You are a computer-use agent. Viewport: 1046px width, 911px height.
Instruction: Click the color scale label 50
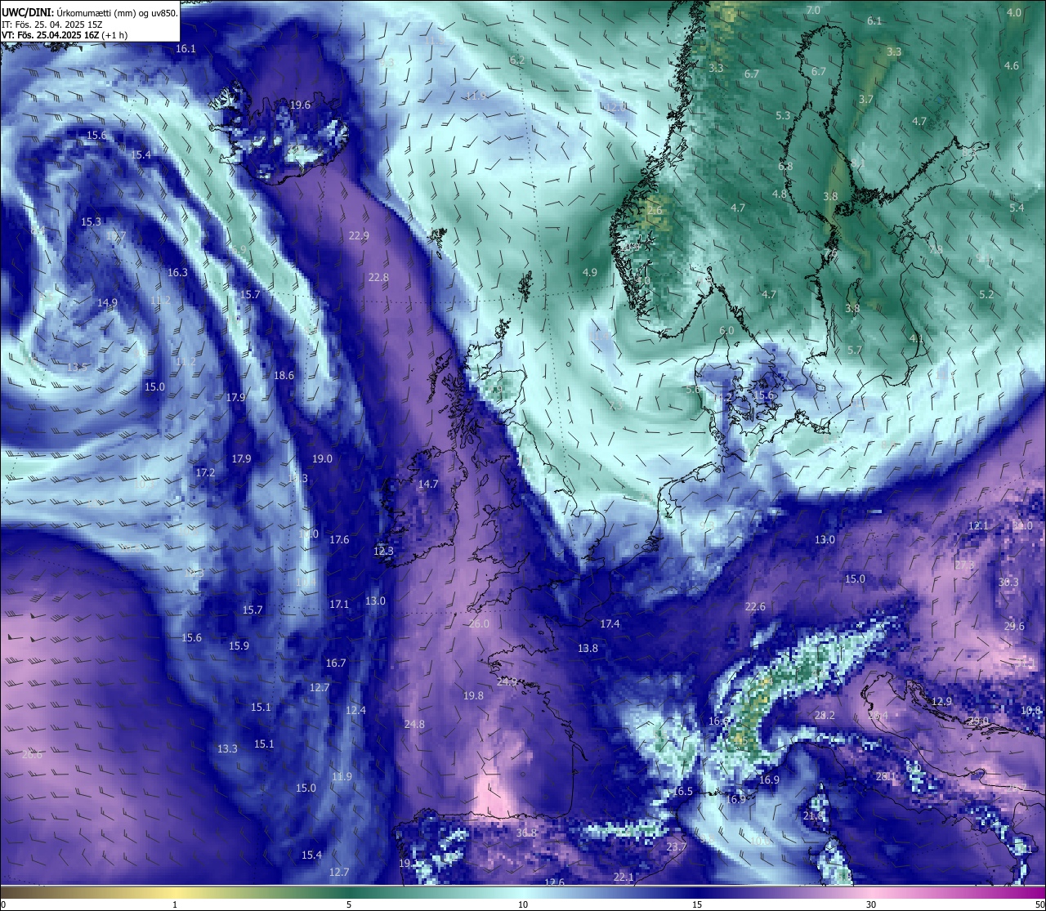click(1039, 904)
